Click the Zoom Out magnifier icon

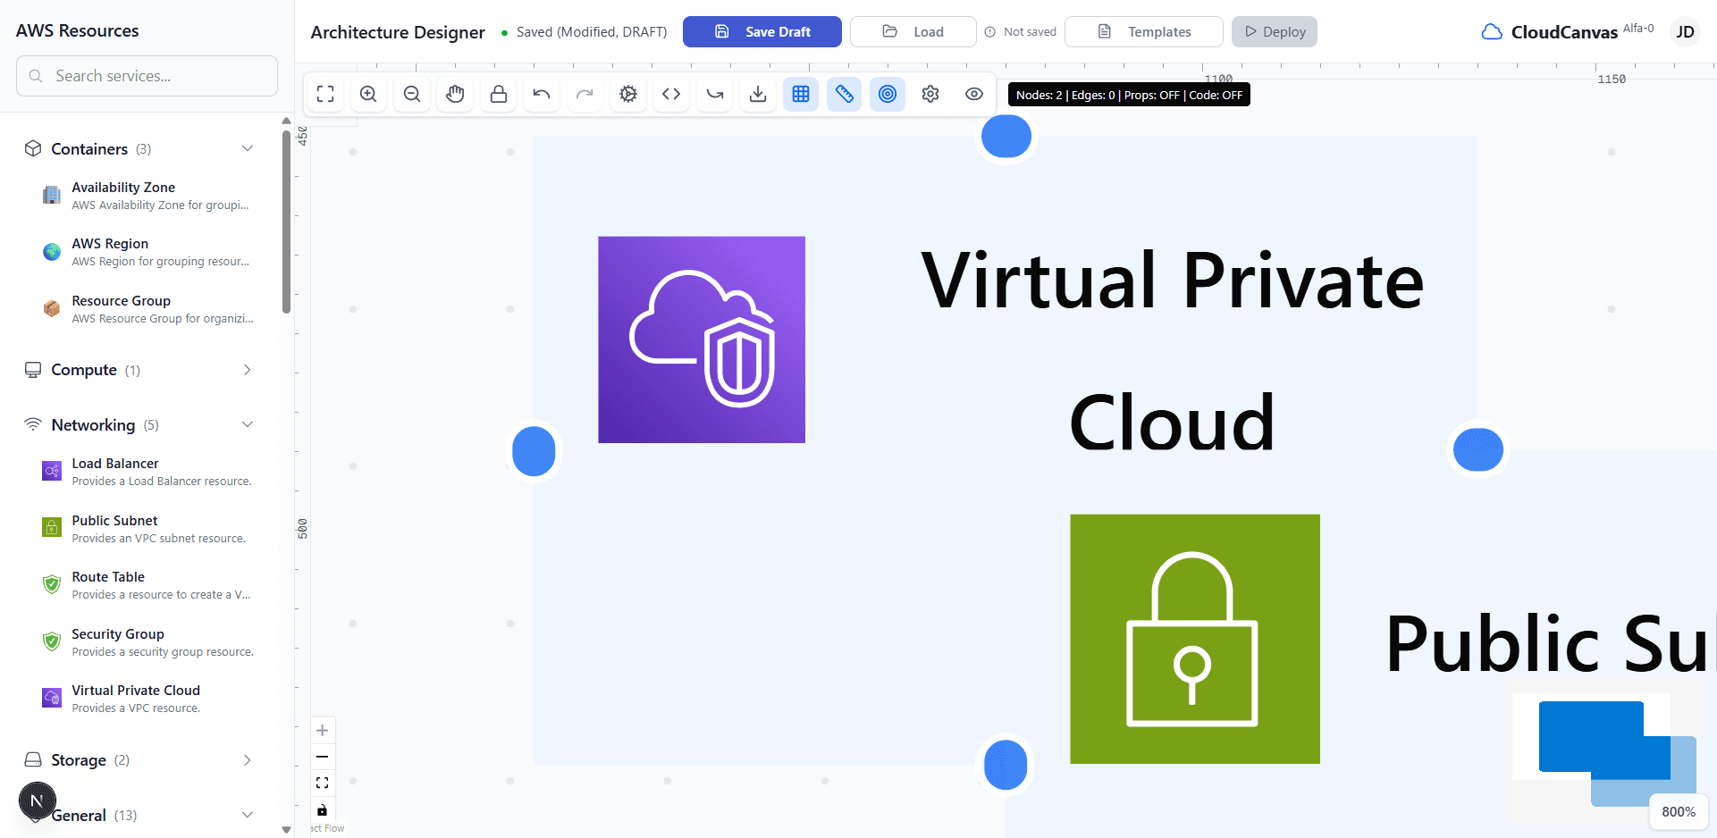click(411, 94)
